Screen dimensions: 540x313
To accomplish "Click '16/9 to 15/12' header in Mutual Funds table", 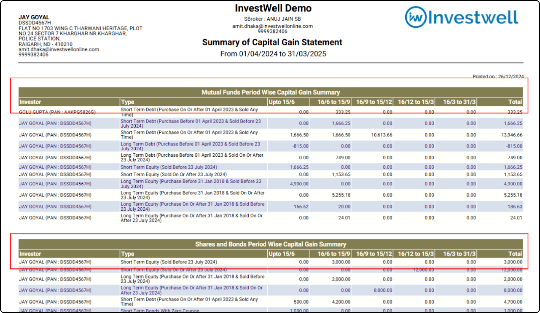I will click(x=372, y=102).
